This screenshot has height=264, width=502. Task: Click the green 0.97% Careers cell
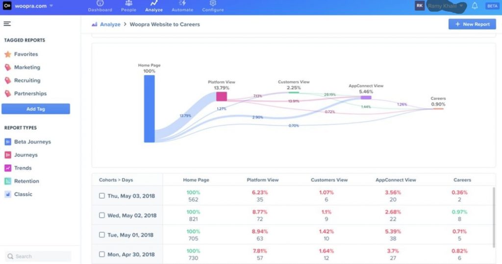[x=459, y=212]
